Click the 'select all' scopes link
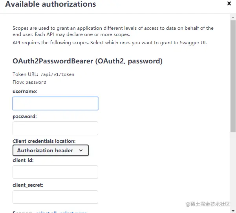 click(x=46, y=212)
